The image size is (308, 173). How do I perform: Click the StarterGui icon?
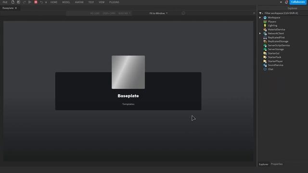pos(265,53)
